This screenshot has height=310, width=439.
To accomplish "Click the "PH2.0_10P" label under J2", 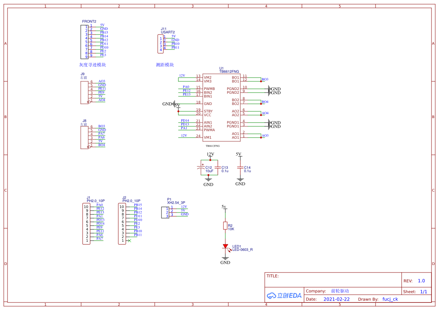I will (131, 201).
